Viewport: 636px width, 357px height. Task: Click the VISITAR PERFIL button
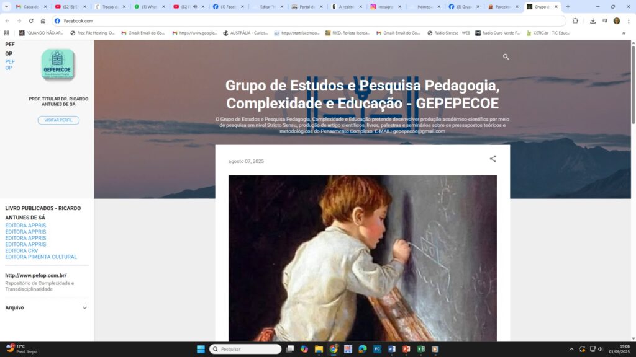(58, 120)
